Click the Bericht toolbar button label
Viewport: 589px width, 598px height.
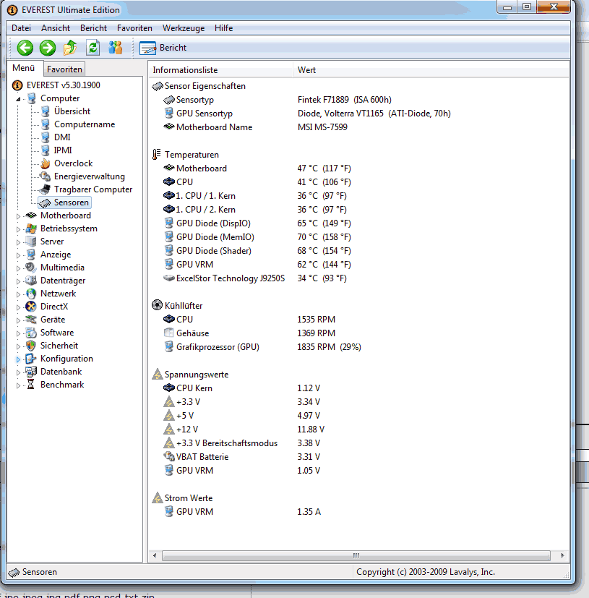click(x=173, y=48)
